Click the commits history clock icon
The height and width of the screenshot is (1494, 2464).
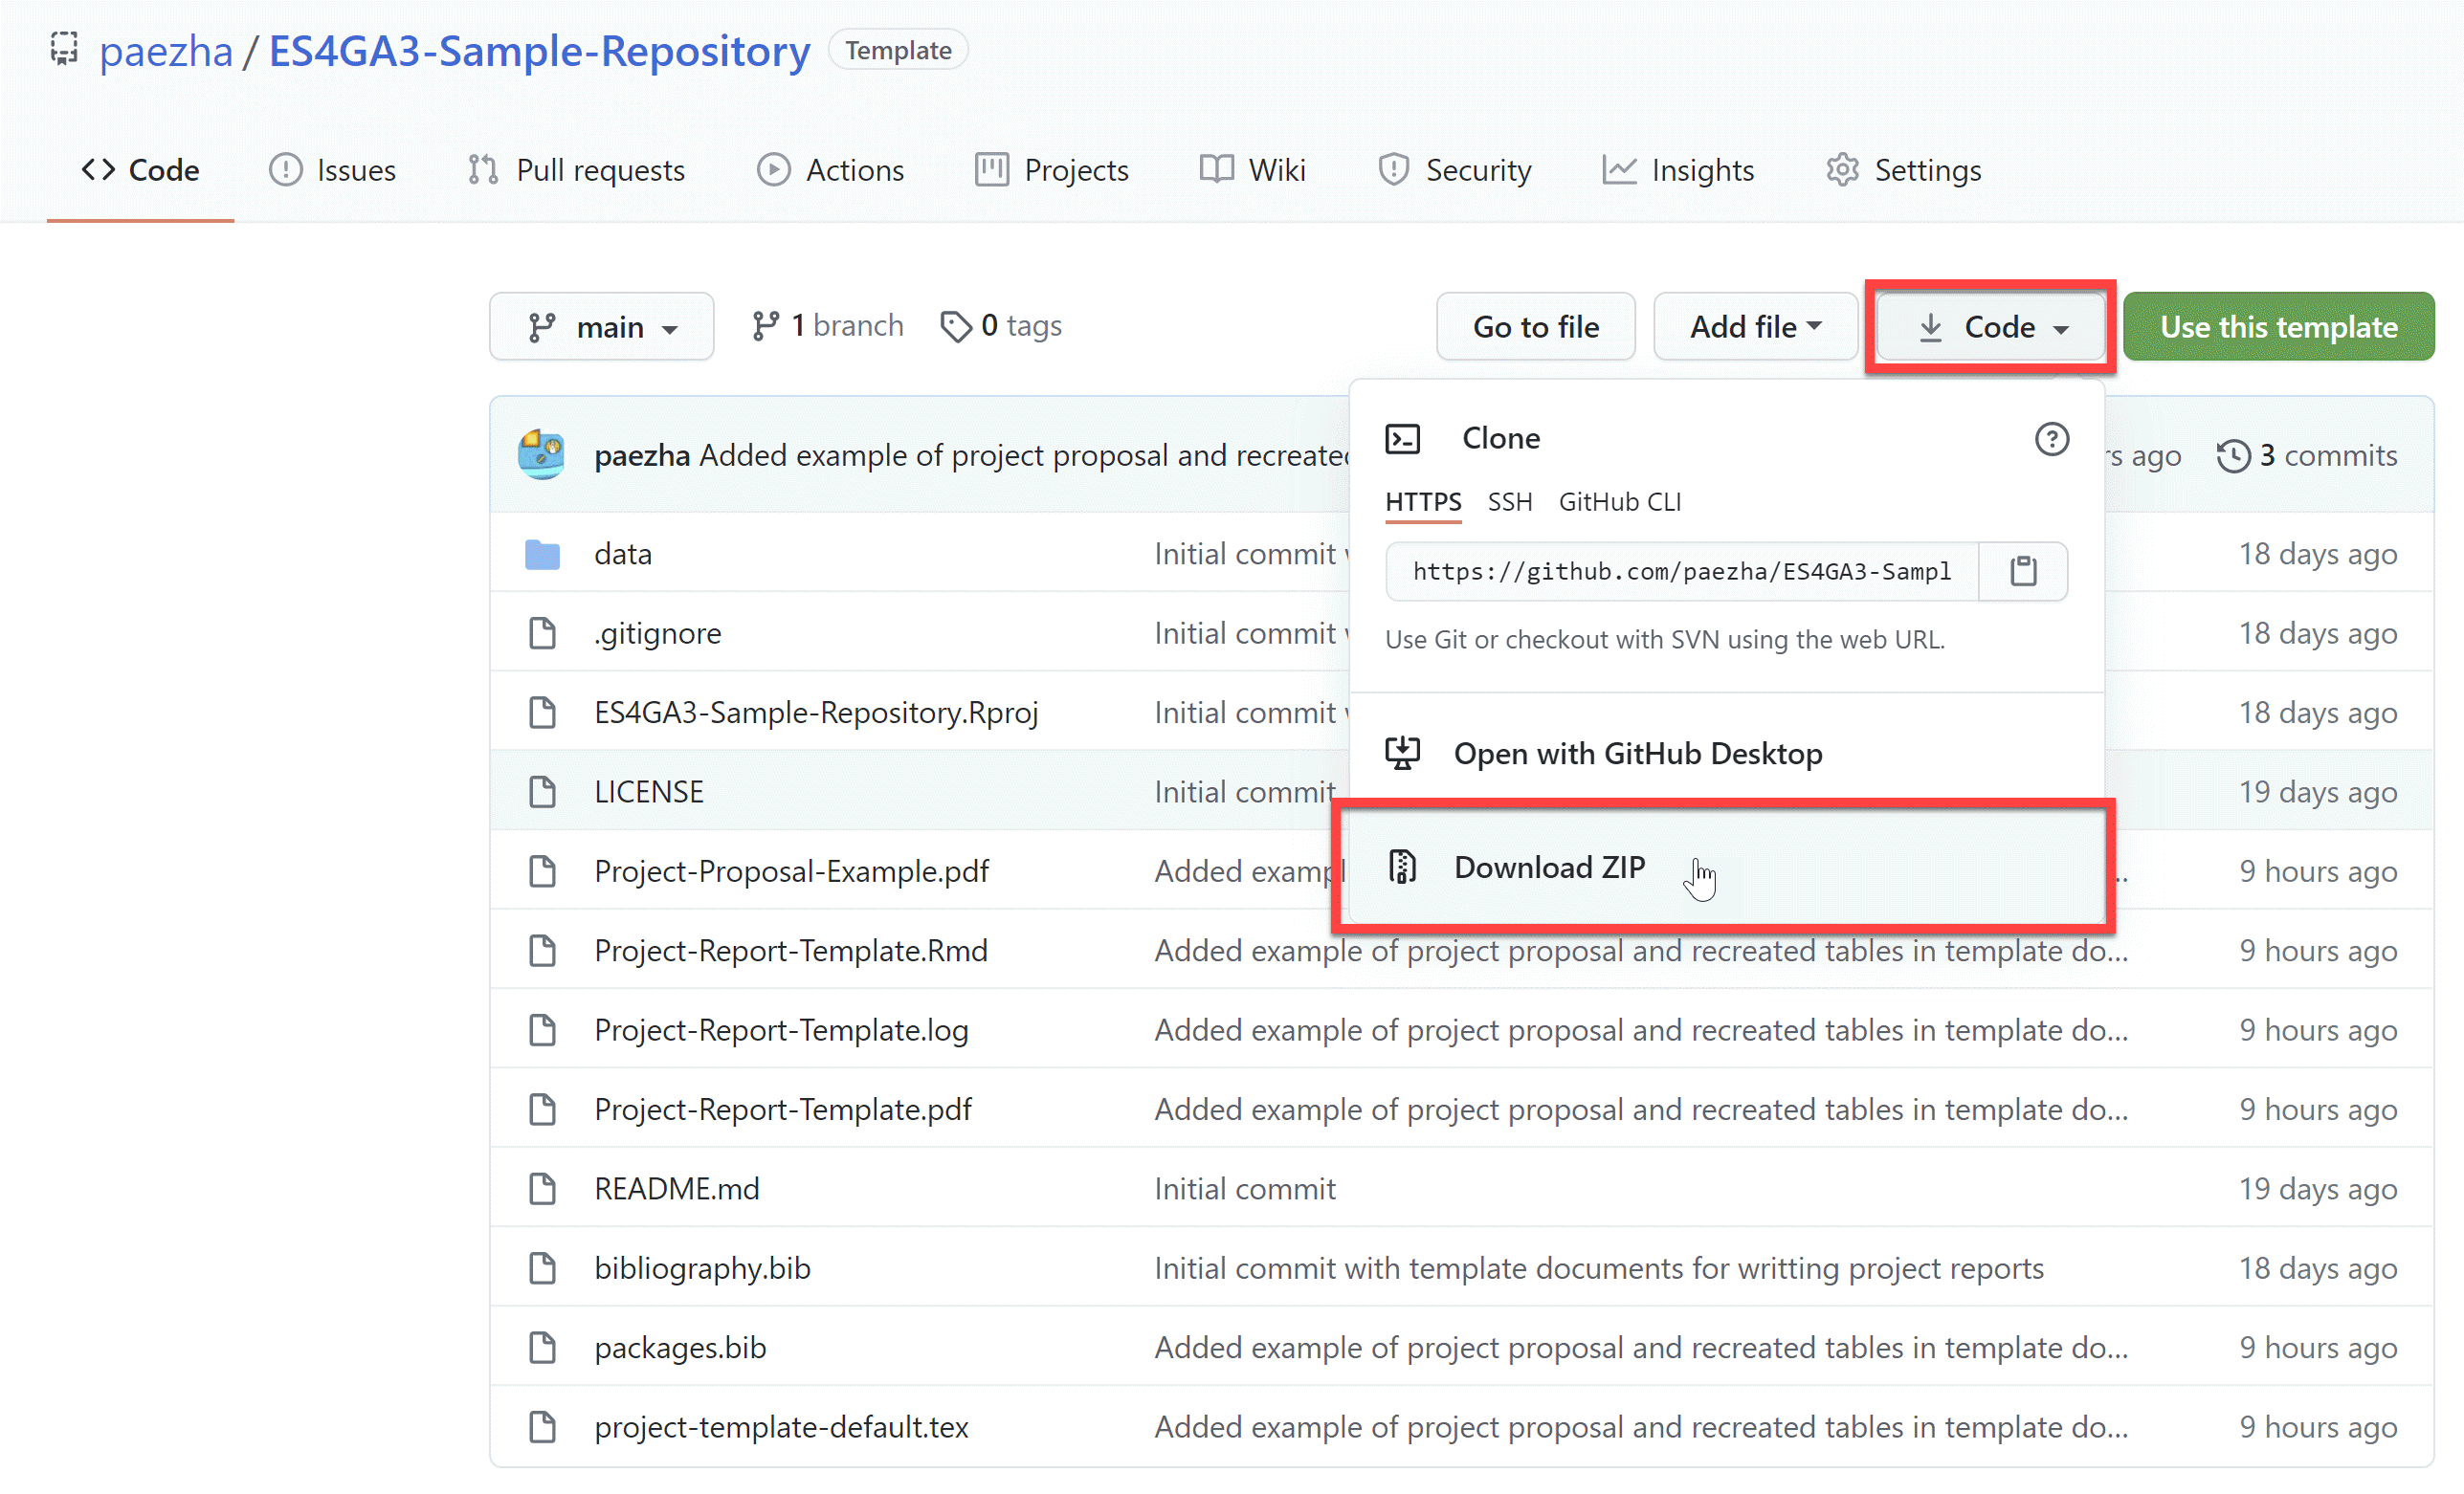(2232, 455)
